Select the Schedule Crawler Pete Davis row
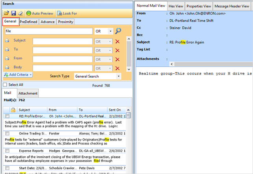Viewport: 253px width, 174px height. coord(64,168)
